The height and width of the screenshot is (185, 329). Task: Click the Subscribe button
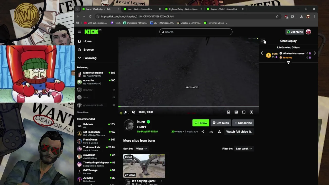click(x=243, y=123)
